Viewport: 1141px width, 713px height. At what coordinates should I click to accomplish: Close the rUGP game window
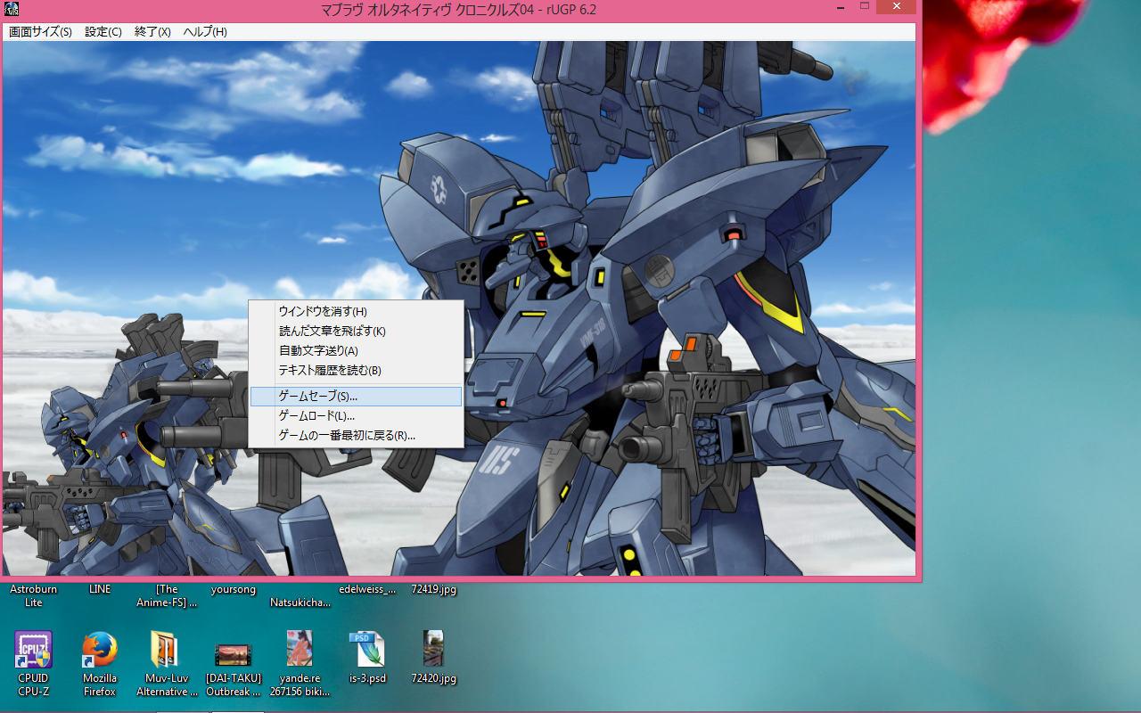[x=896, y=7]
